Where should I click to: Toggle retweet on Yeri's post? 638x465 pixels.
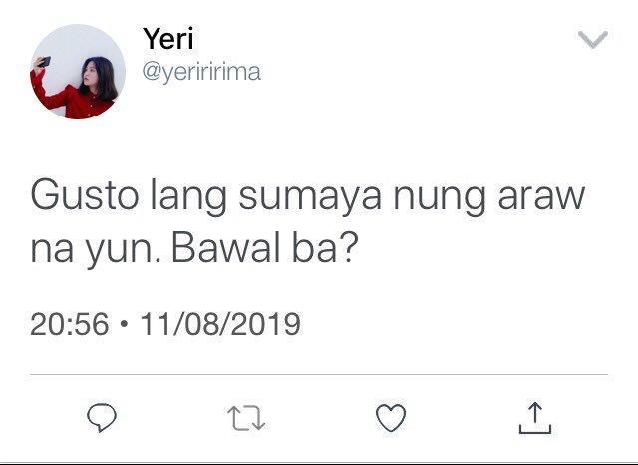[x=246, y=418]
